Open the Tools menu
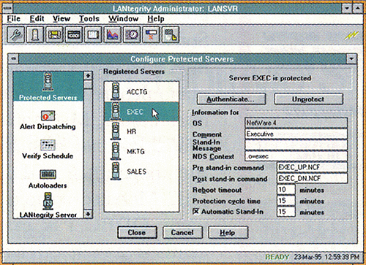The image size is (366, 265). coord(89,19)
